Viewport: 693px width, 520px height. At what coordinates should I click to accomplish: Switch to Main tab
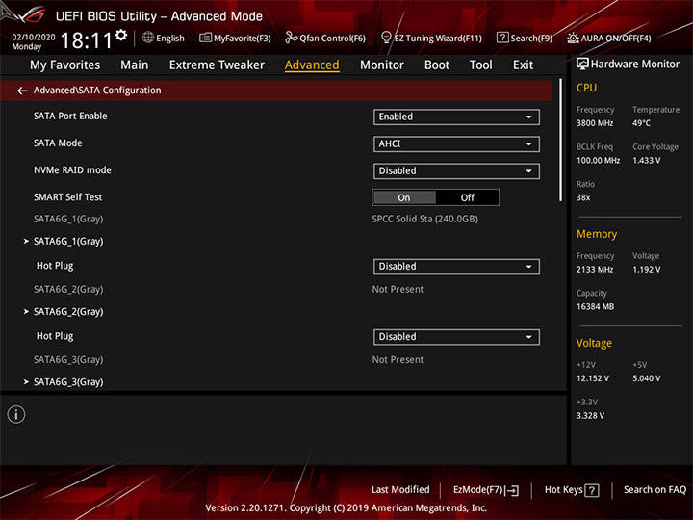pos(135,65)
